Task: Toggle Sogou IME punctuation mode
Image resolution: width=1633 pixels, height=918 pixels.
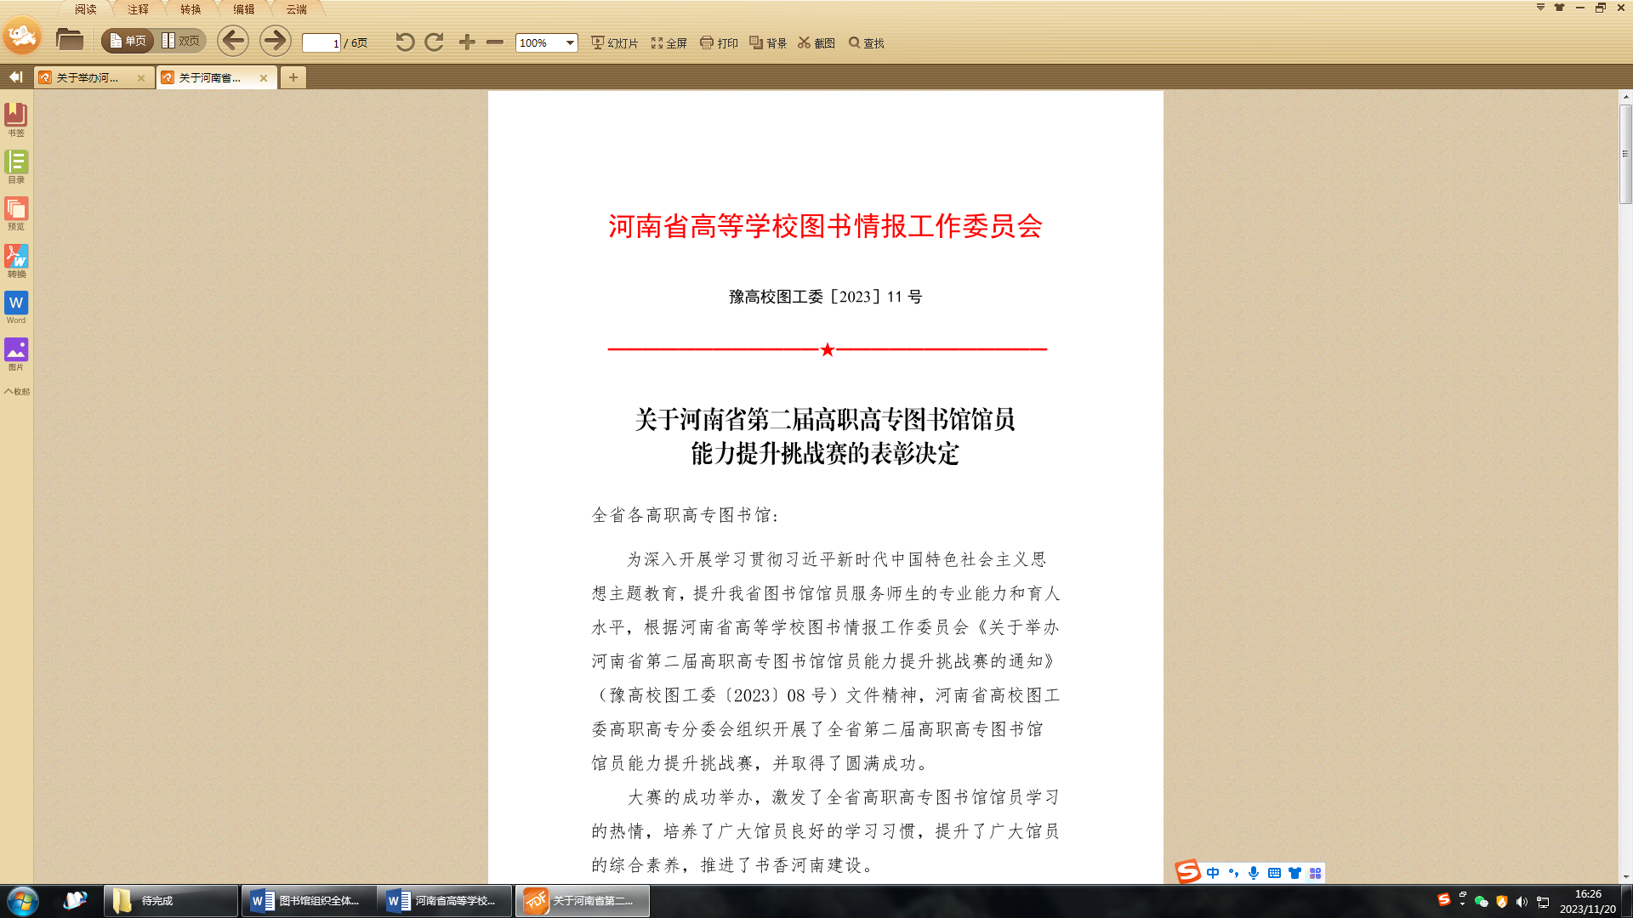Action: 1233,873
